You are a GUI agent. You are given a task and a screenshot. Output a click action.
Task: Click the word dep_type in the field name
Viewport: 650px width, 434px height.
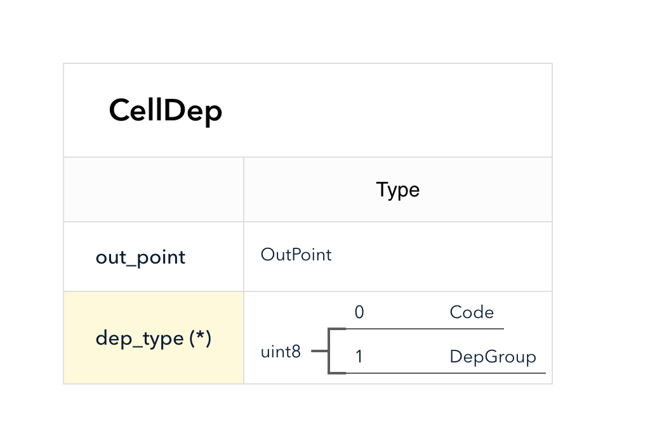pyautogui.click(x=140, y=339)
